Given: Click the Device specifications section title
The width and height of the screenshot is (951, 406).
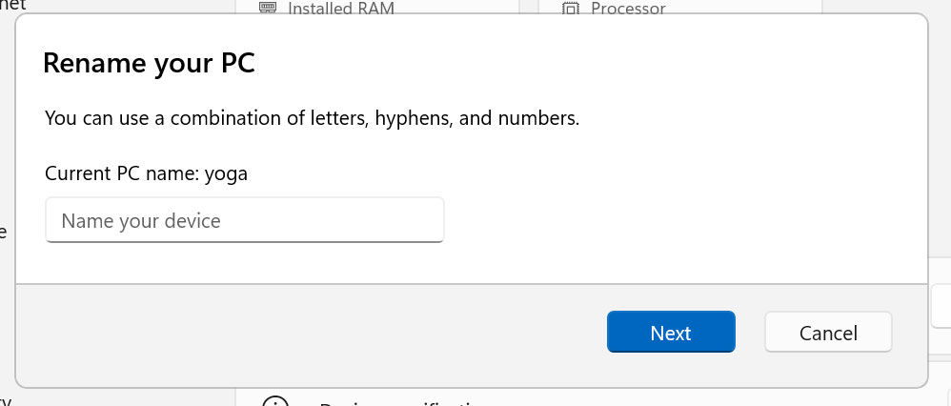Looking at the screenshot, I should tap(400, 402).
